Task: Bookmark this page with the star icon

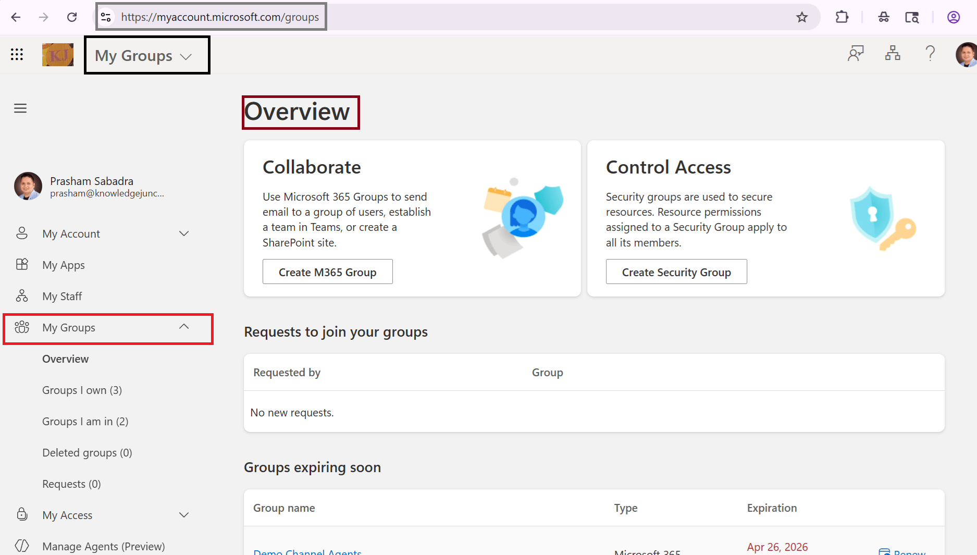Action: pos(802,17)
